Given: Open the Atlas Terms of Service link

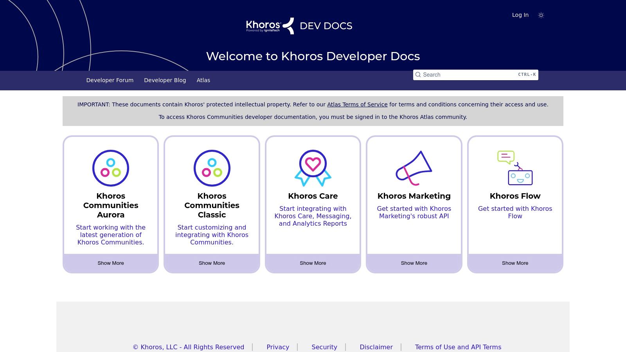Looking at the screenshot, I should point(357,104).
